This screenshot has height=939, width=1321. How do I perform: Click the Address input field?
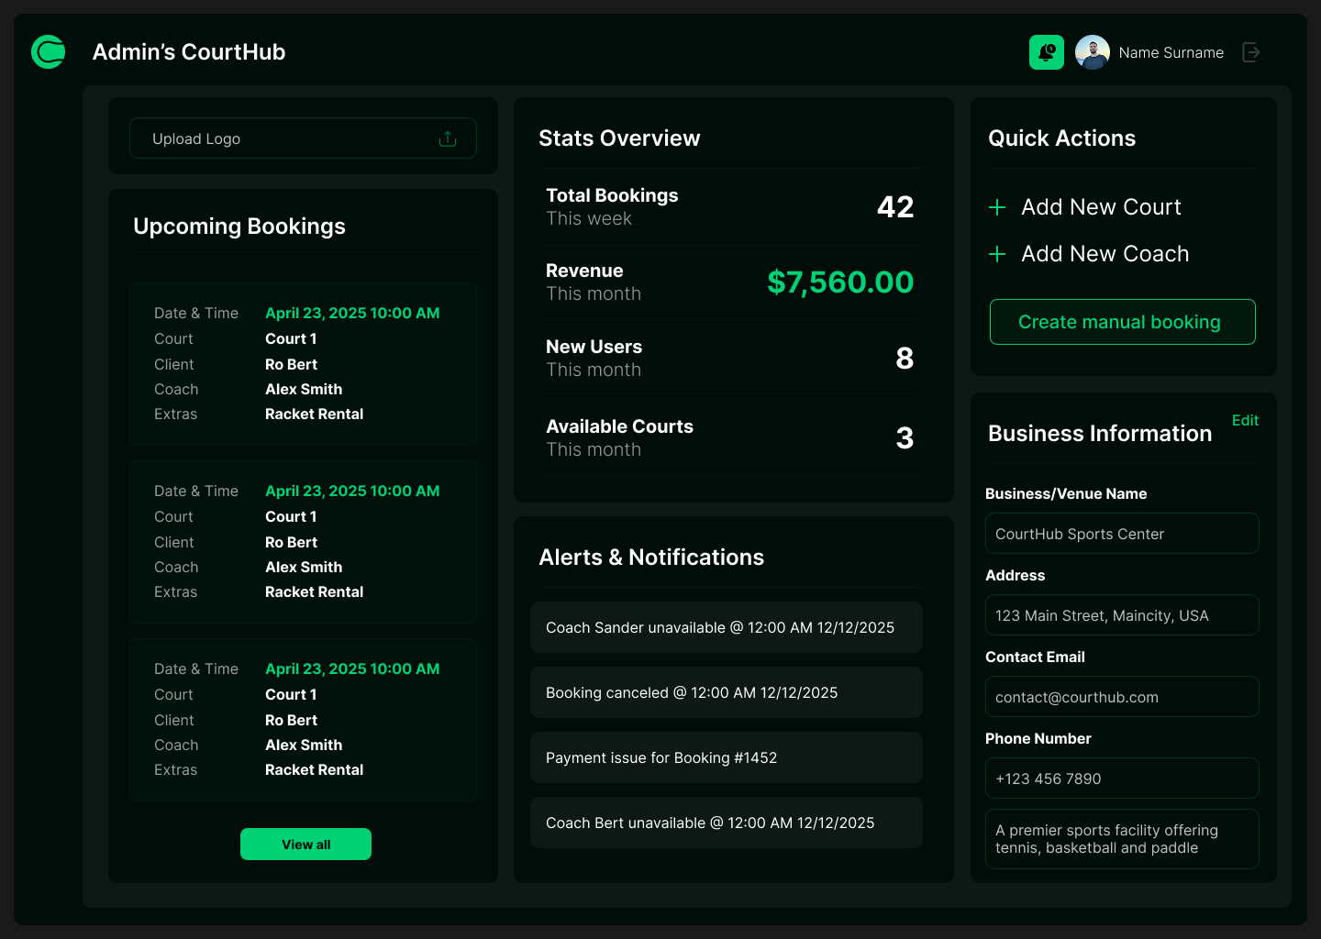pyautogui.click(x=1122, y=615)
